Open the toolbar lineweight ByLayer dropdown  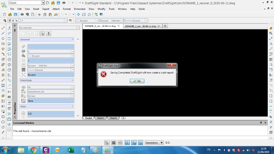(x=146, y=21)
